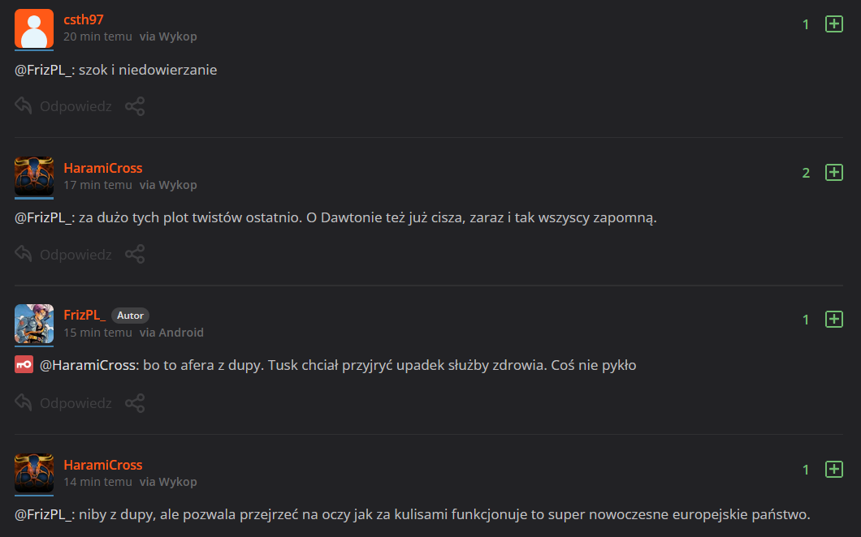
Task: Click Odpowiedz under HaramiCross's plot twist comment
Action: tap(63, 254)
